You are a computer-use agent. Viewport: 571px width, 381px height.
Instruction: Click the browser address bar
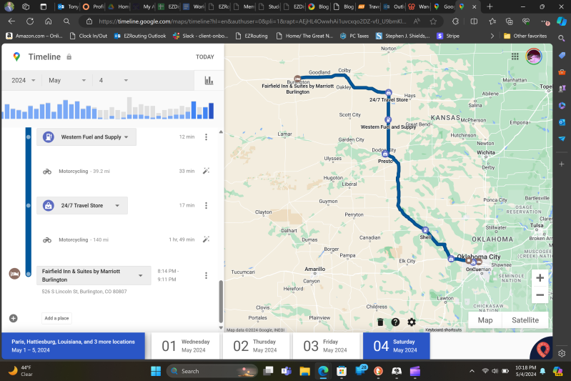click(x=252, y=21)
